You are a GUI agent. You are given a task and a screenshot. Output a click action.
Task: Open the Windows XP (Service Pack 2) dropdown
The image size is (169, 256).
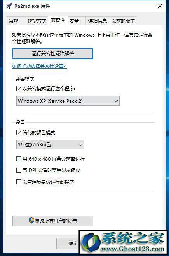[x=68, y=101]
